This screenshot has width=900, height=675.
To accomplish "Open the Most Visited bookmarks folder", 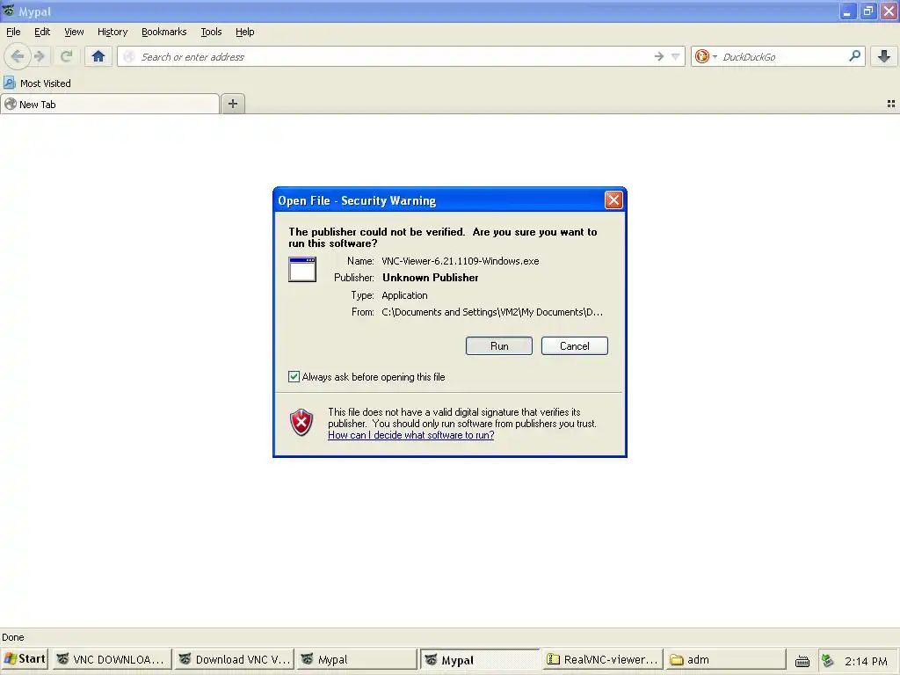I will coord(37,83).
